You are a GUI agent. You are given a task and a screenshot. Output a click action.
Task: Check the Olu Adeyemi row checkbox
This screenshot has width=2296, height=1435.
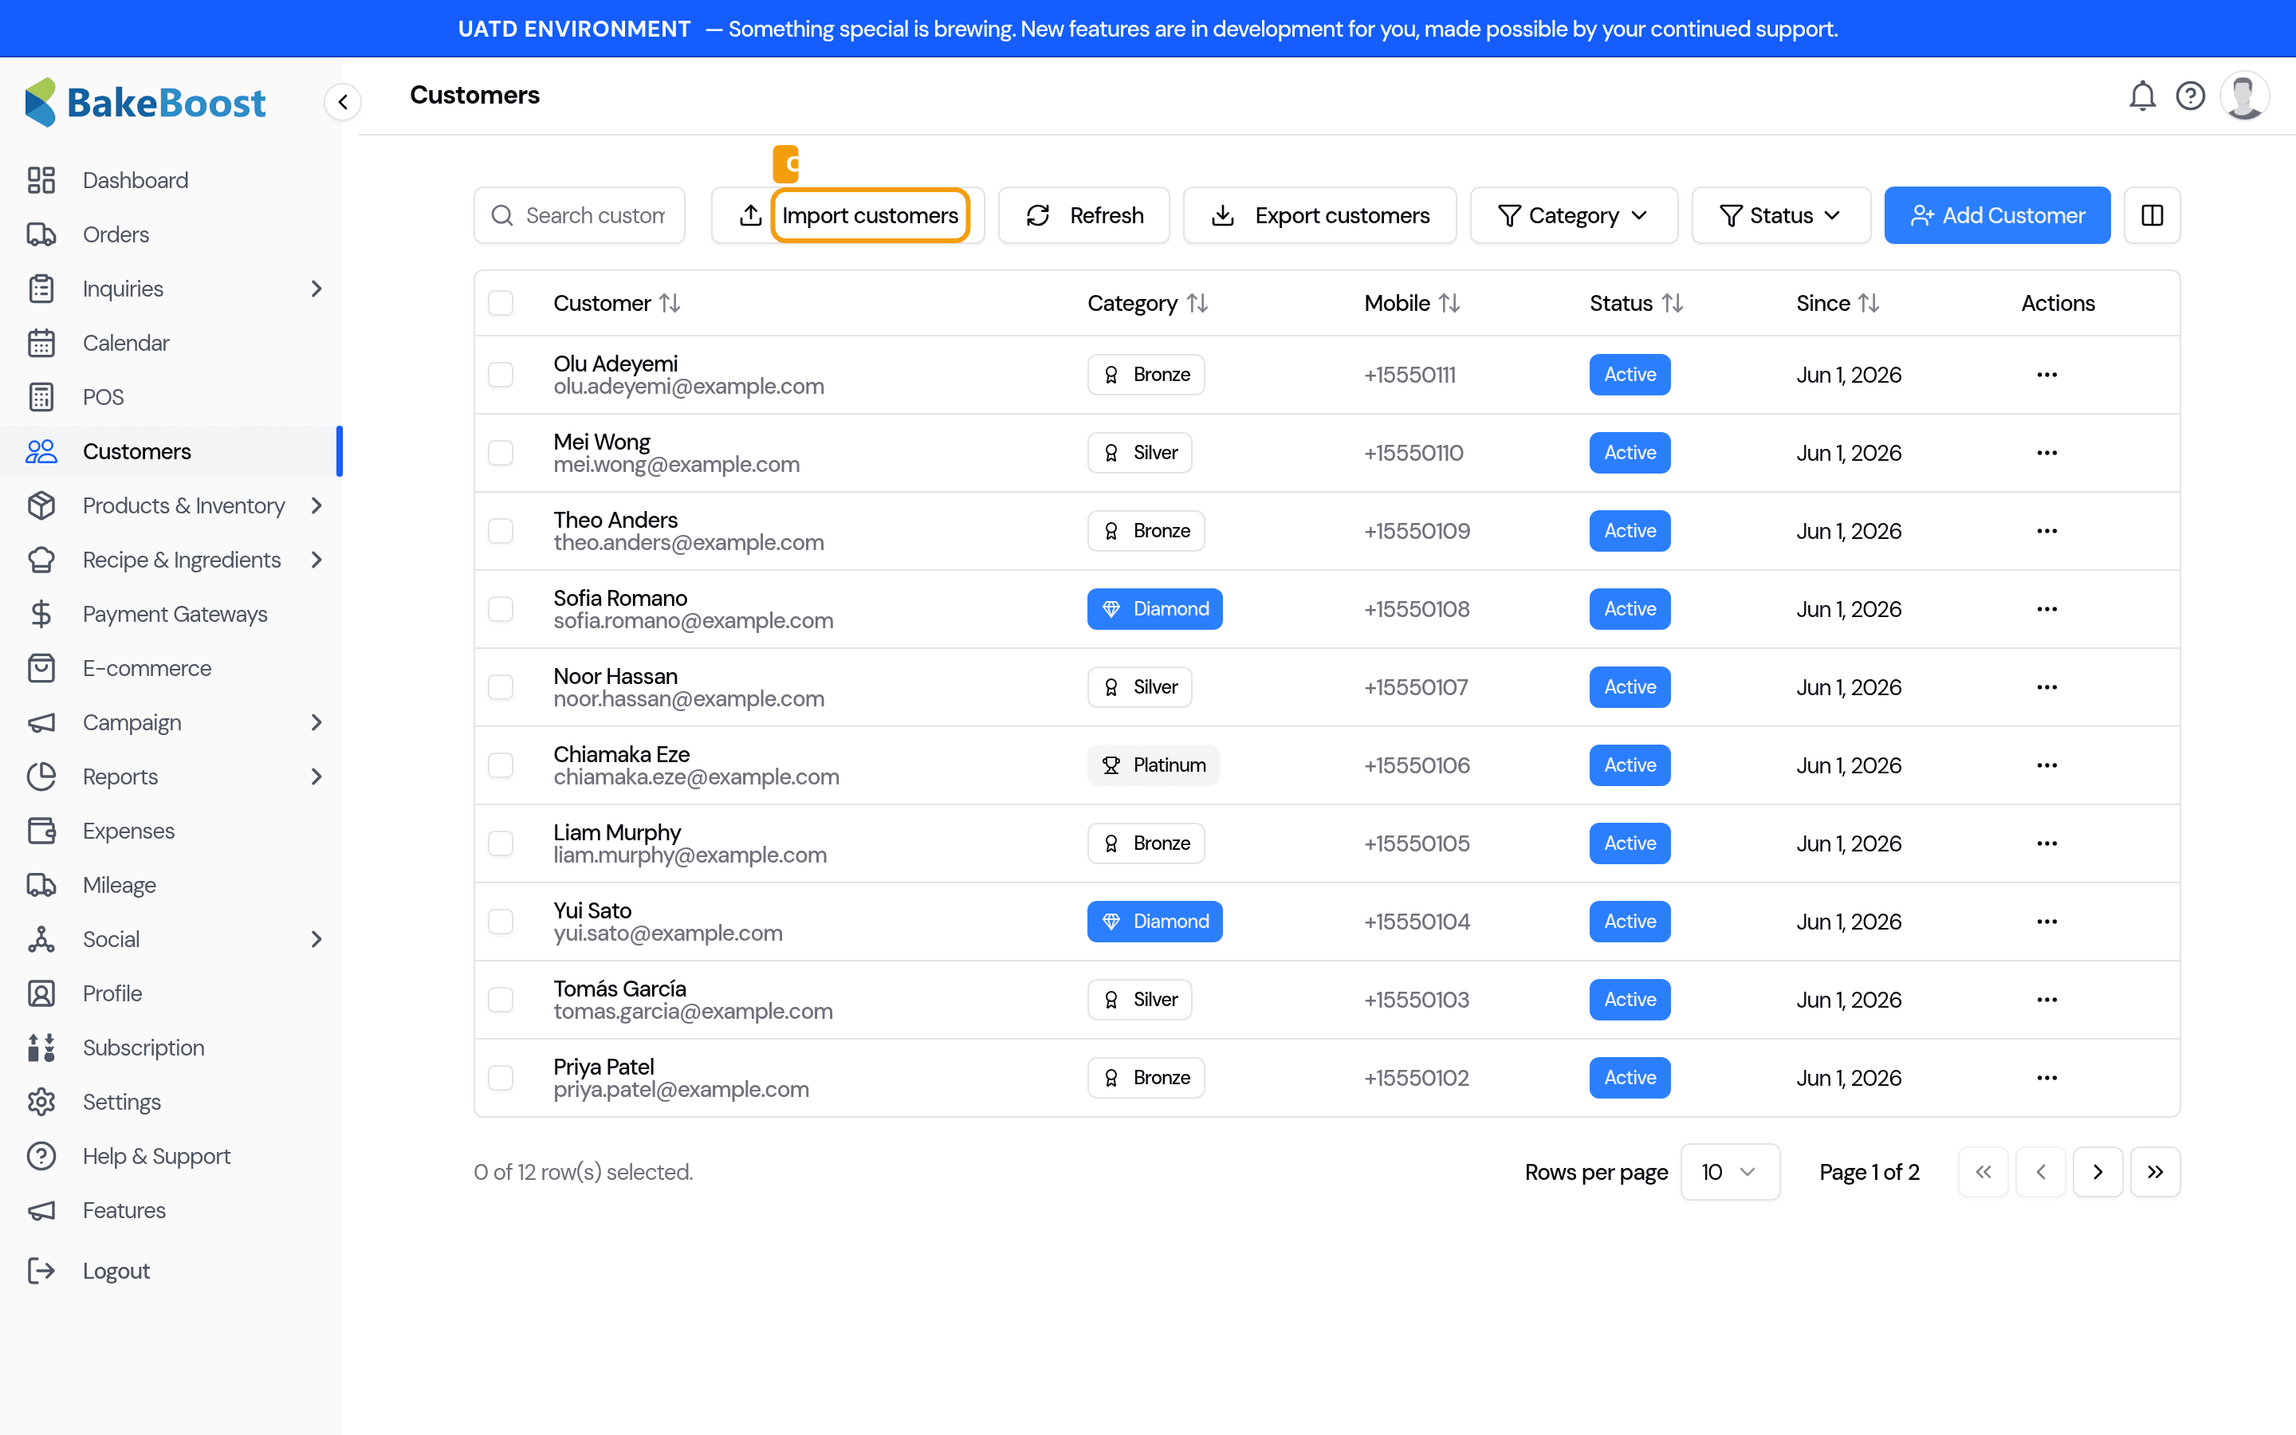[x=500, y=375]
